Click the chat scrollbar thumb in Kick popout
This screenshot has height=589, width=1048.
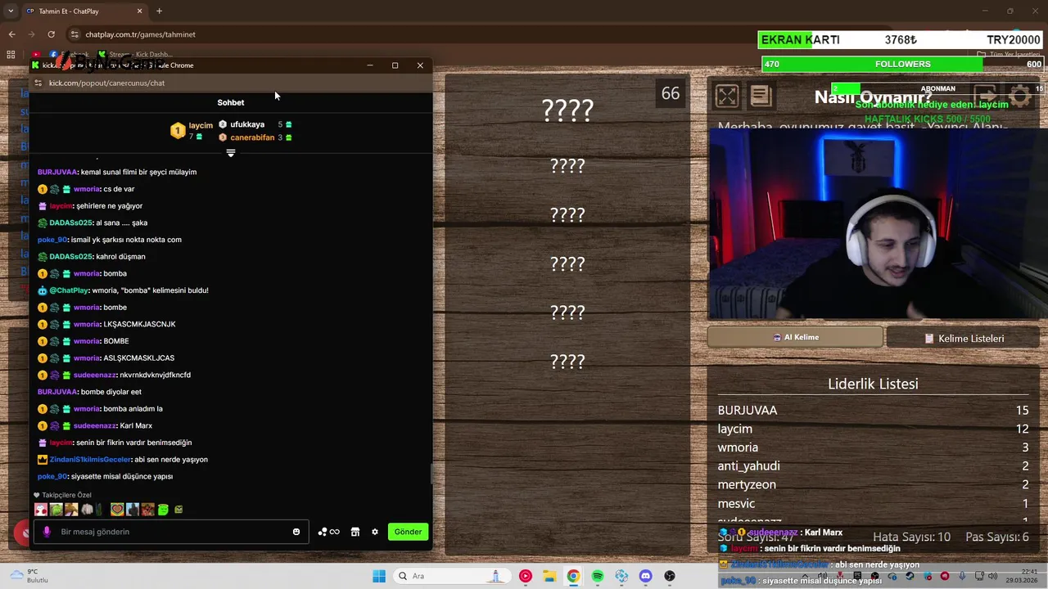pyautogui.click(x=431, y=474)
